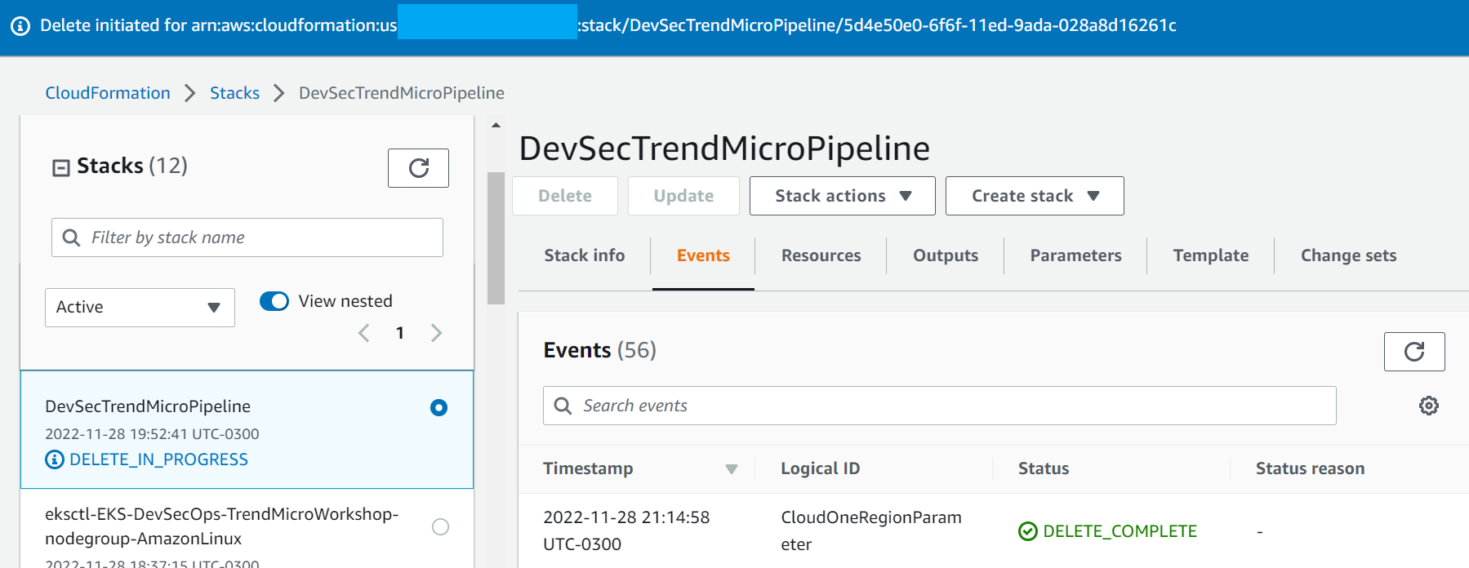Click DELETE_IN_PROGRESS status link
The height and width of the screenshot is (568, 1469).
pos(158,459)
